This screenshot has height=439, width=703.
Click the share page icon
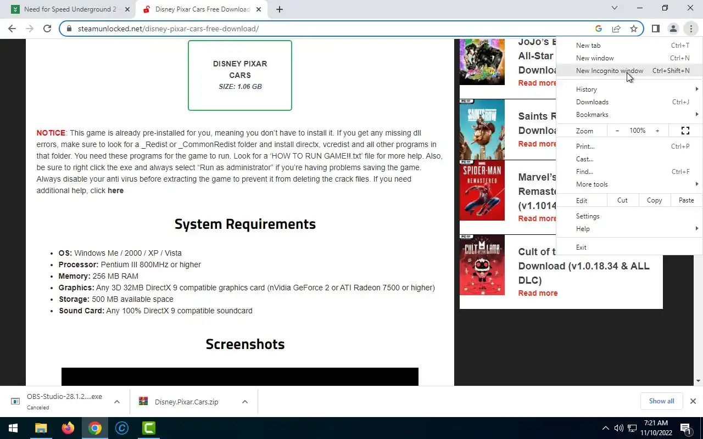coord(616,29)
